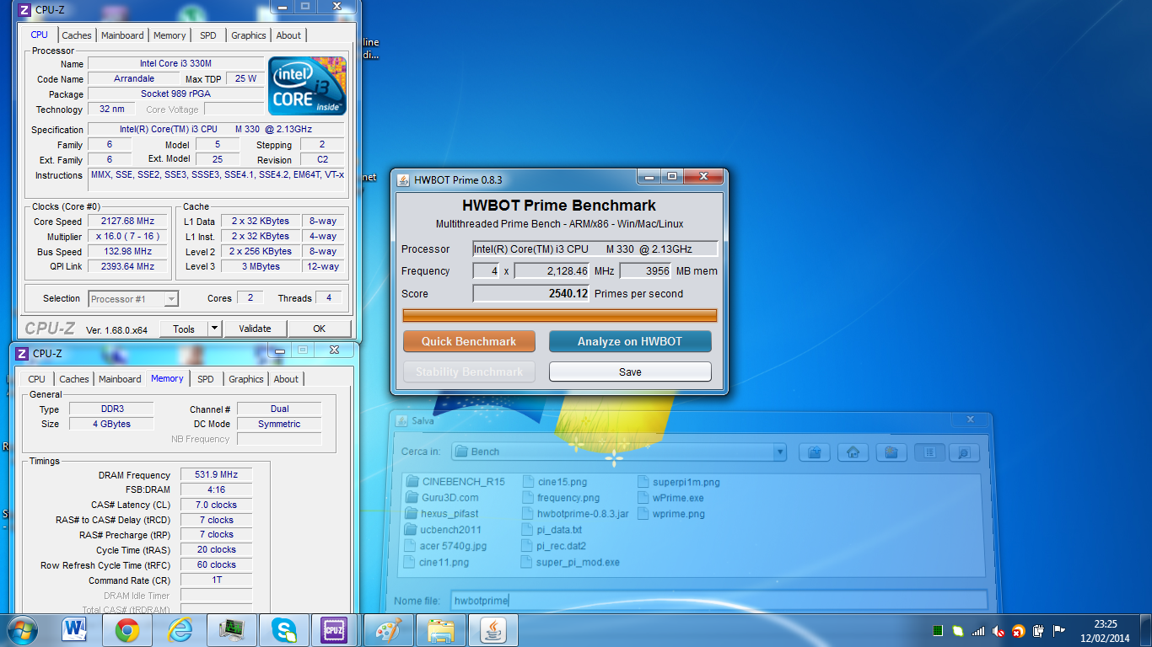Screen dimensions: 1152x647
Task: Switch to the Java app taskbar icon
Action: pos(493,630)
